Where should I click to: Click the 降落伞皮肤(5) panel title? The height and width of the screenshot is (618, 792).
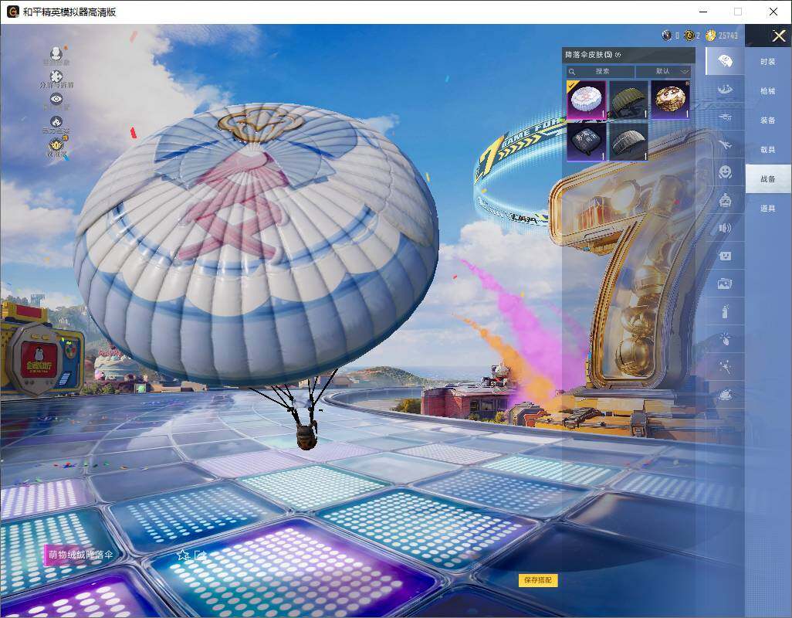pyautogui.click(x=588, y=55)
